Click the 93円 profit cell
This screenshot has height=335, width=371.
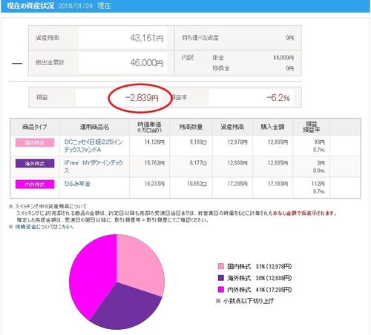point(319,142)
